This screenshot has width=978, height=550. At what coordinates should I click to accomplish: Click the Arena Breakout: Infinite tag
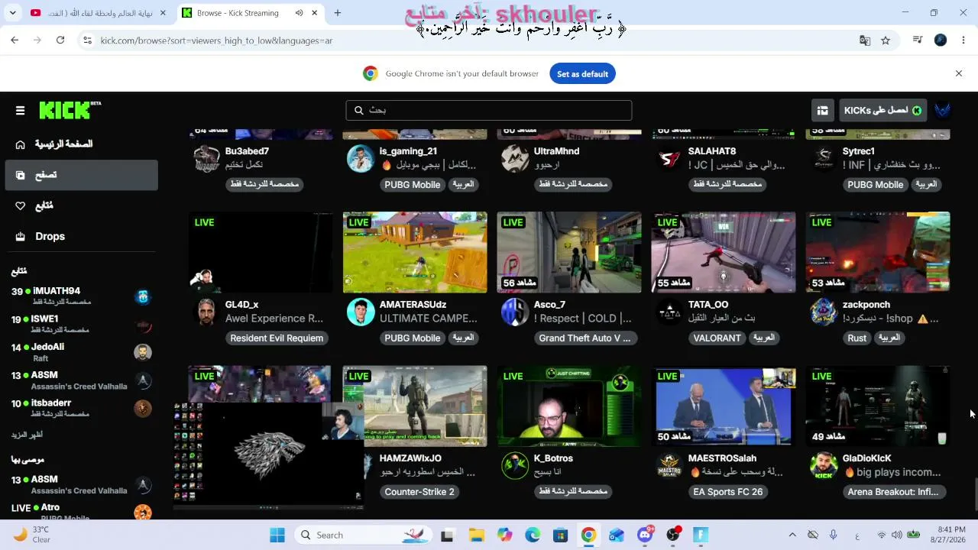click(x=892, y=492)
